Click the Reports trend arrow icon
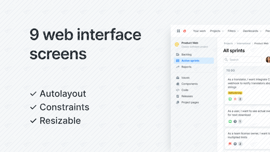270x152 pixels. click(x=178, y=67)
